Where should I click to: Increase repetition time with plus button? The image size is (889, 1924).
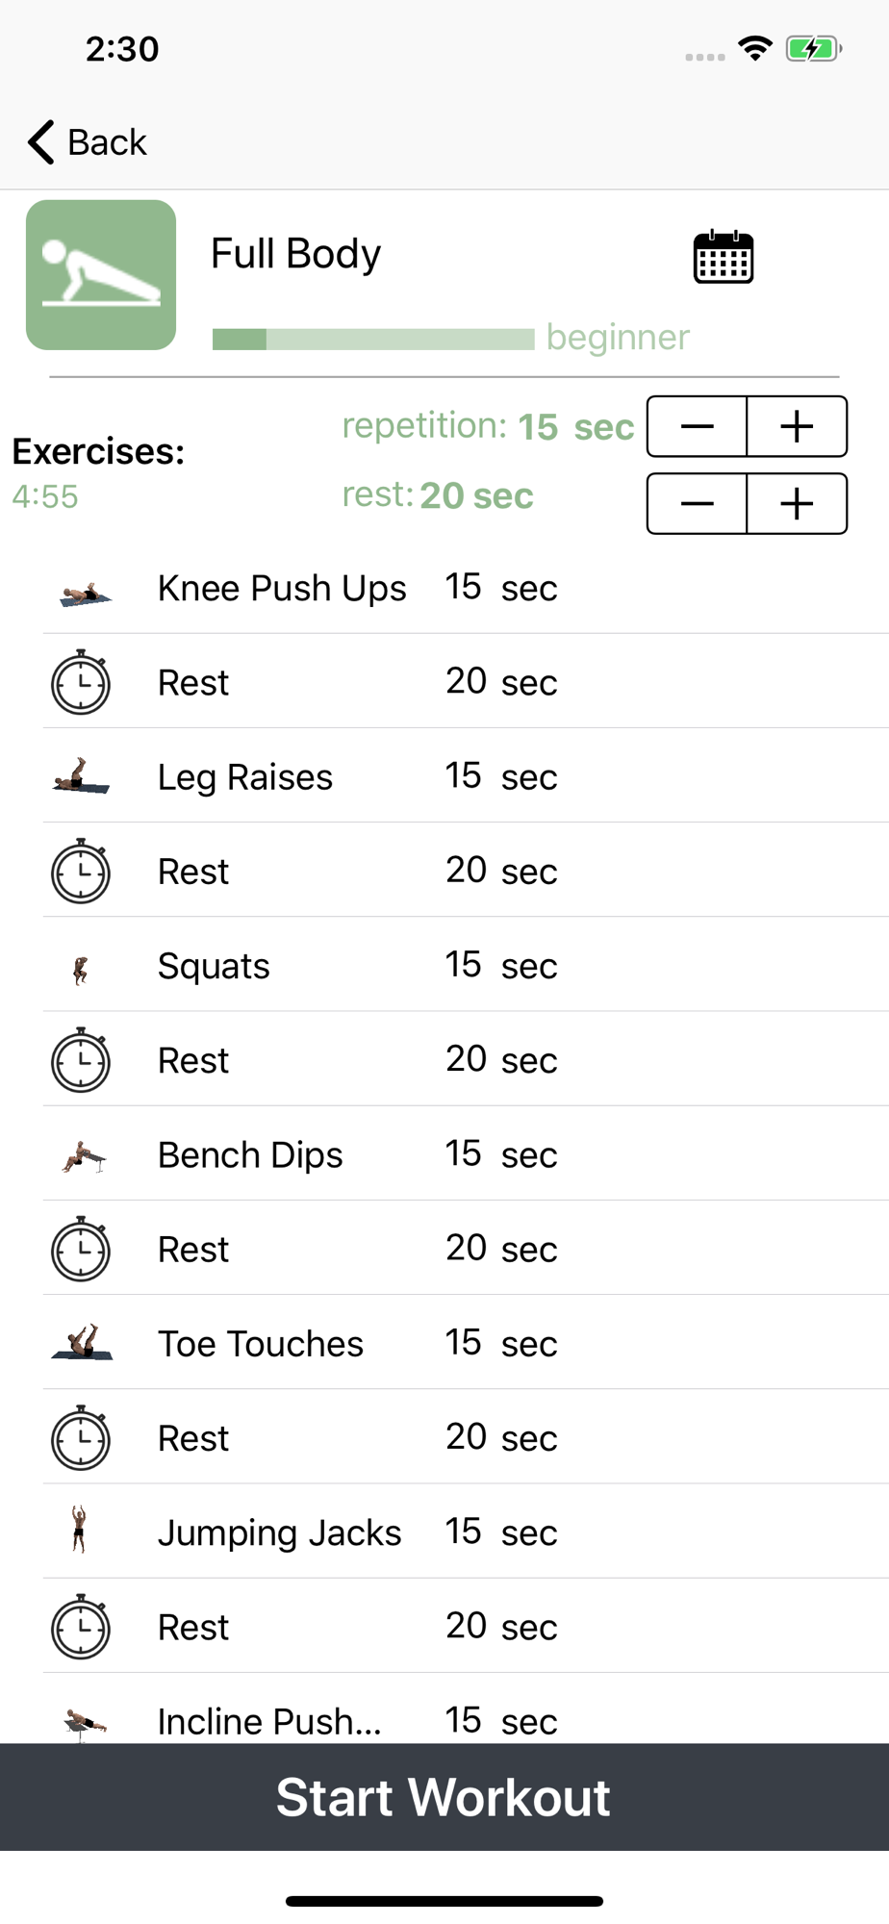pos(797,426)
